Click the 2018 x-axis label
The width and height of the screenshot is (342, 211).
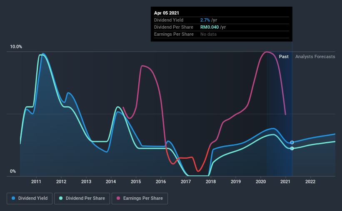pyautogui.click(x=211, y=182)
